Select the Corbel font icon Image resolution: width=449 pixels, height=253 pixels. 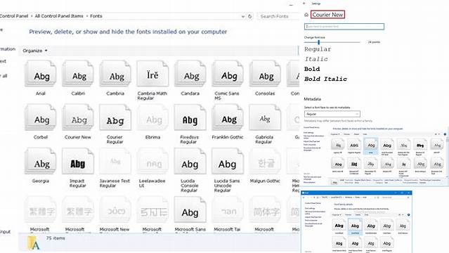pos(40,117)
